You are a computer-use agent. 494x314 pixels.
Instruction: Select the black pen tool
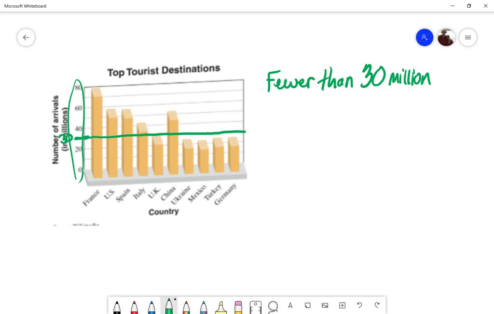click(x=117, y=307)
